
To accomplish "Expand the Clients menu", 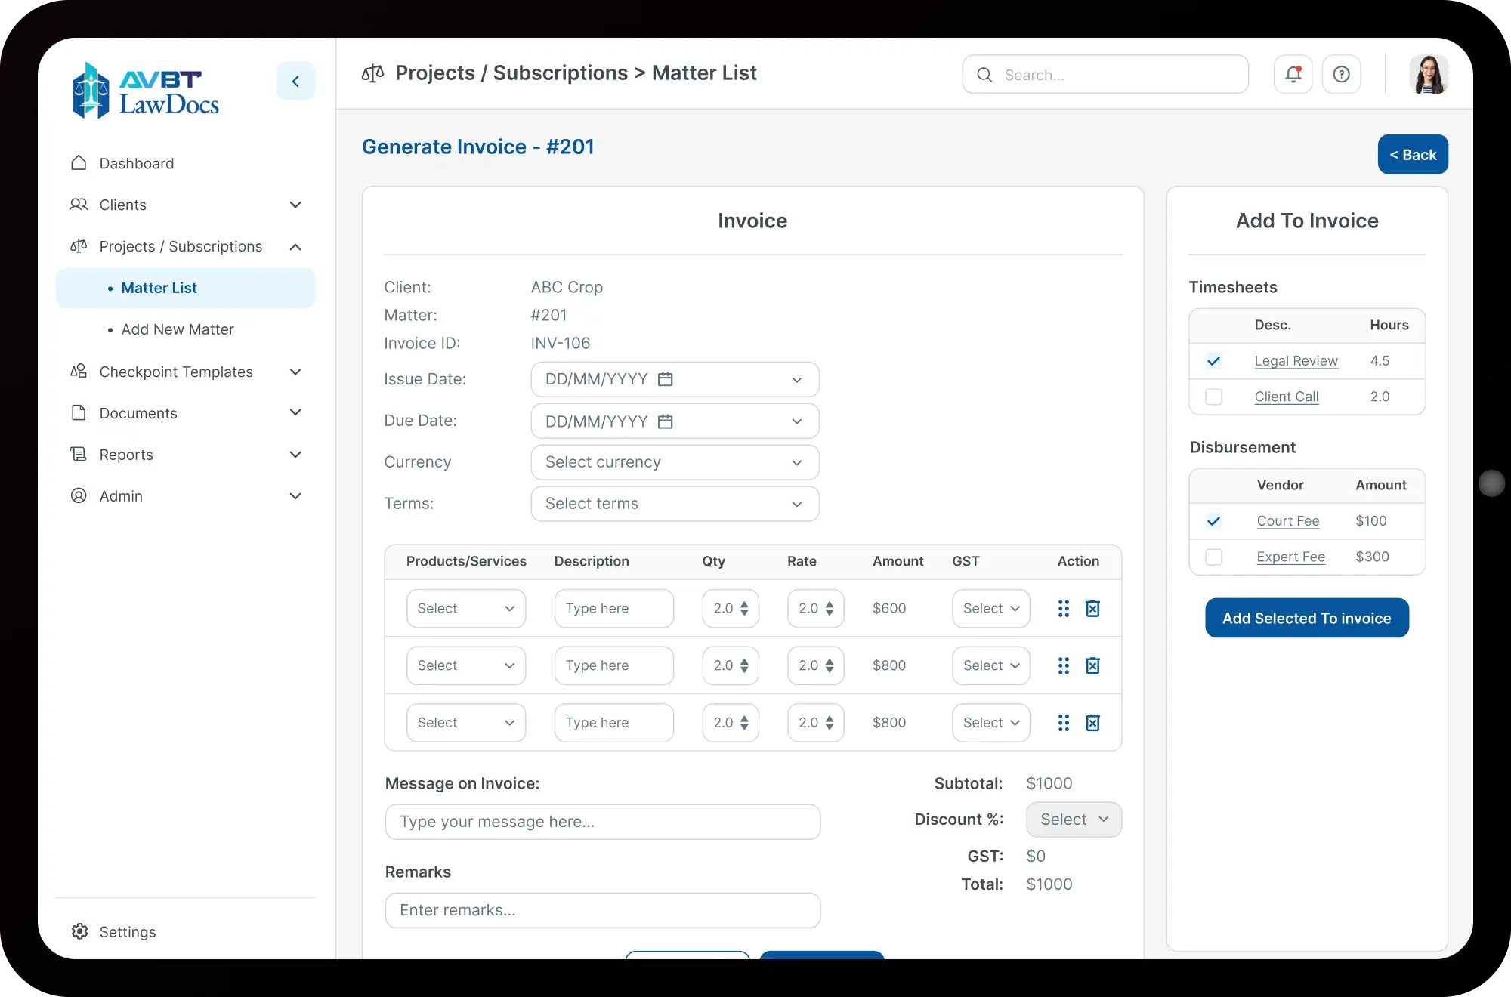I will (x=186, y=205).
